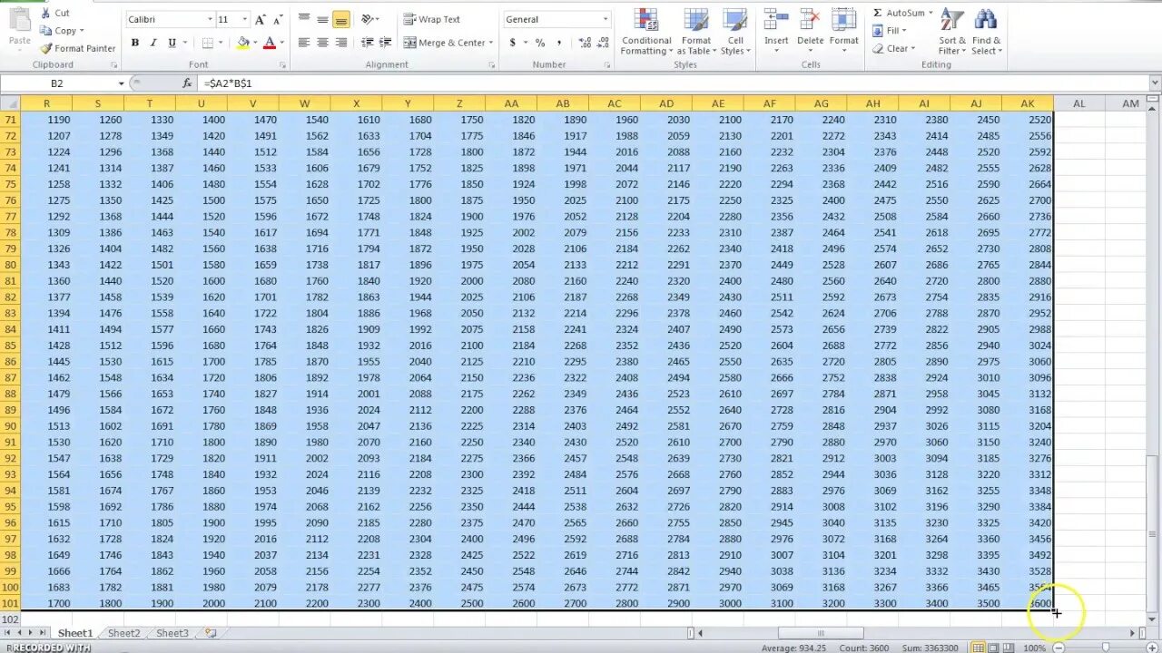Switch to Sheet2 tab

click(x=123, y=633)
